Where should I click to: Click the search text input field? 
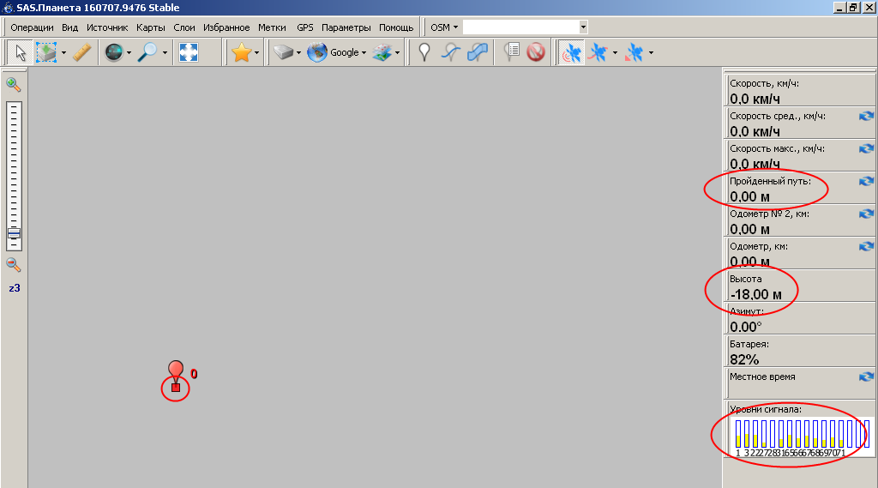pos(520,27)
